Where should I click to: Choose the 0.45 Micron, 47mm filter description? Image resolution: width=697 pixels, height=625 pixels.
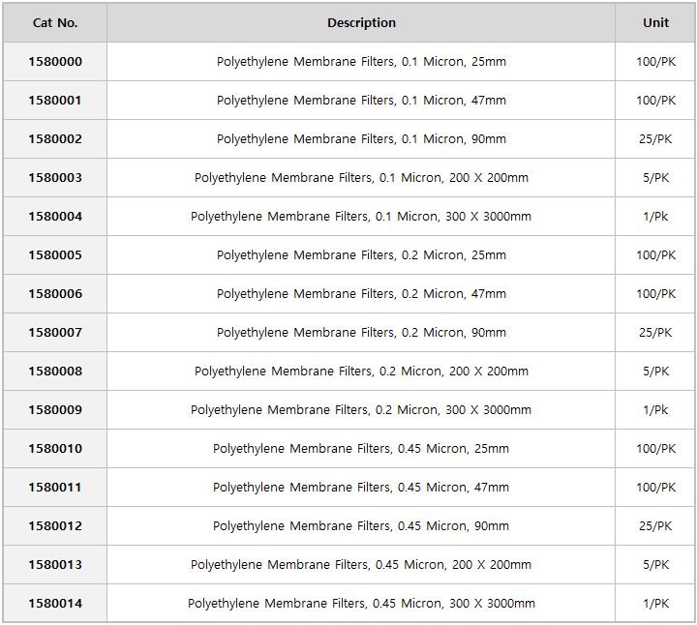coord(361,488)
